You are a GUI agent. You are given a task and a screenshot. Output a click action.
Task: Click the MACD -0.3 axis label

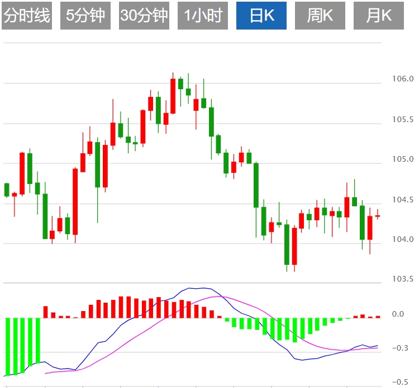399,348
